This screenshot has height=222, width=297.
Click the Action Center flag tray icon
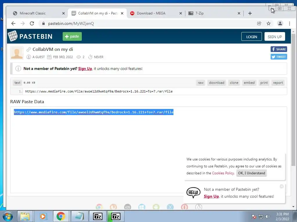(253, 217)
